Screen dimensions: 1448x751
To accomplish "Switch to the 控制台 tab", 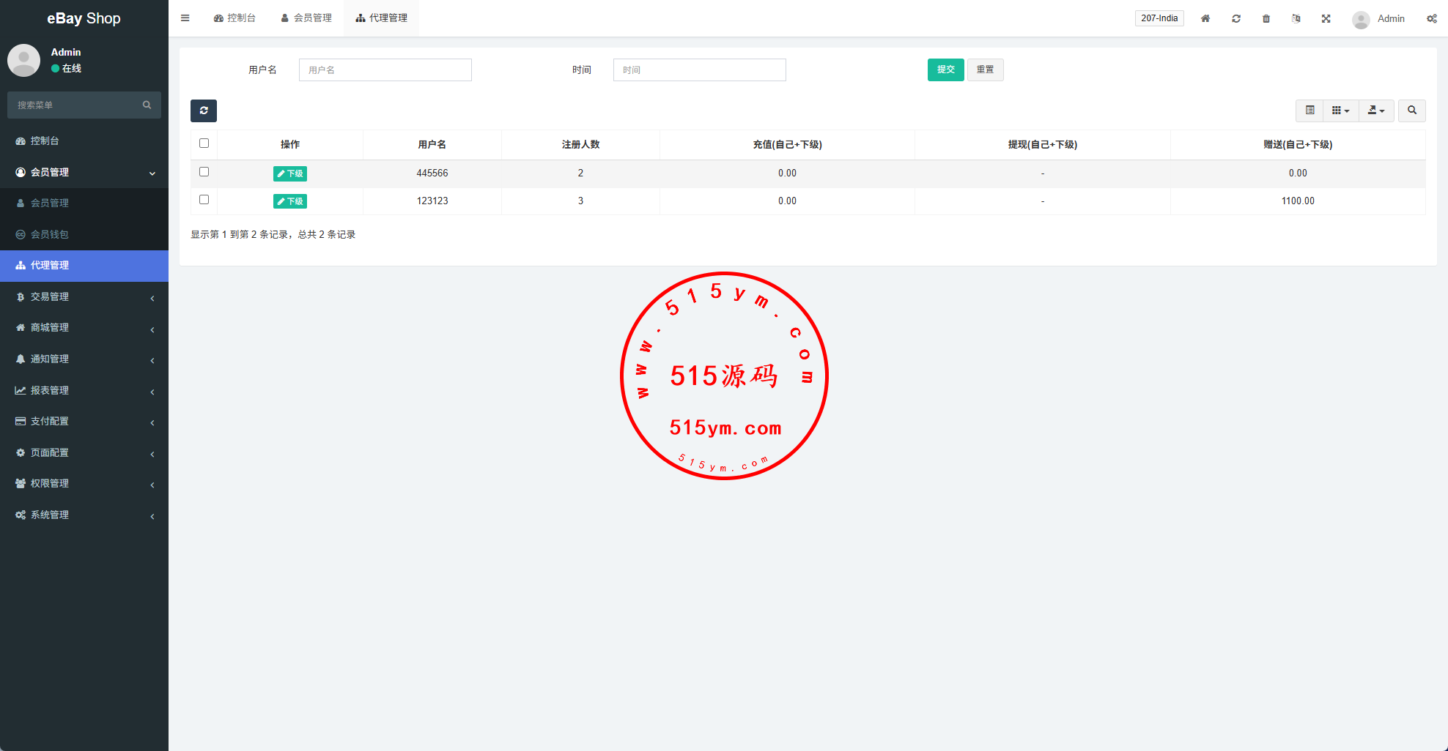I will (234, 18).
